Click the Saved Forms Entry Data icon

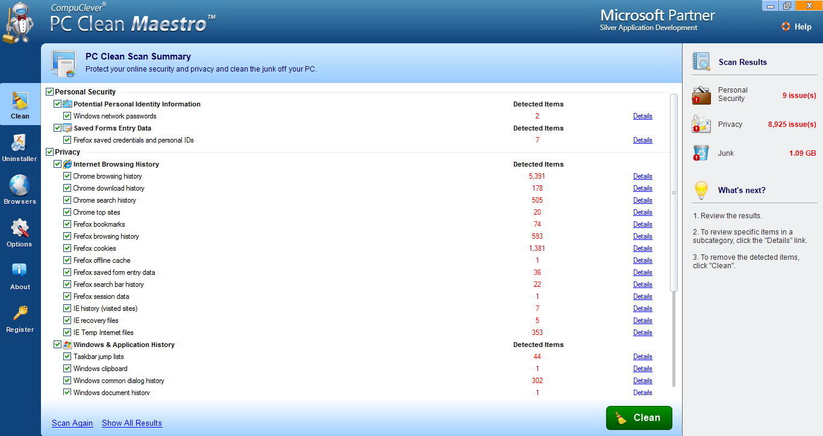[x=67, y=128]
